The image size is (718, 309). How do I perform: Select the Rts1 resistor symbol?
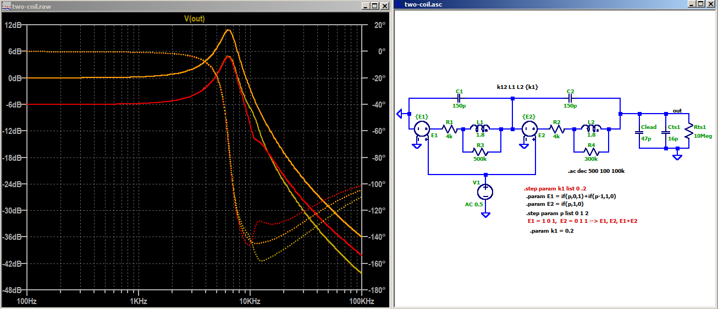(x=688, y=132)
